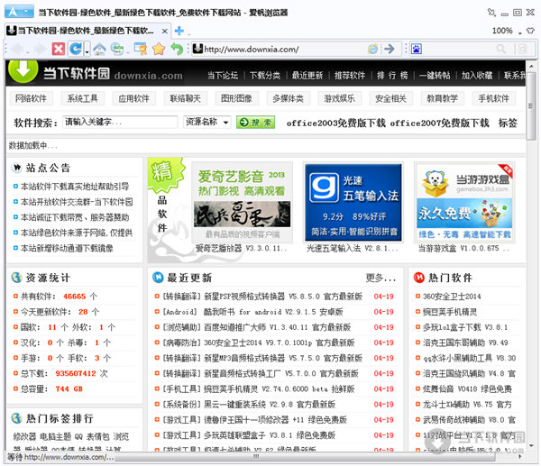Viewport: 541px width, 466px height.
Task: Open 豌豆荚手机精灵 in 热门软件
Action: tap(450, 312)
